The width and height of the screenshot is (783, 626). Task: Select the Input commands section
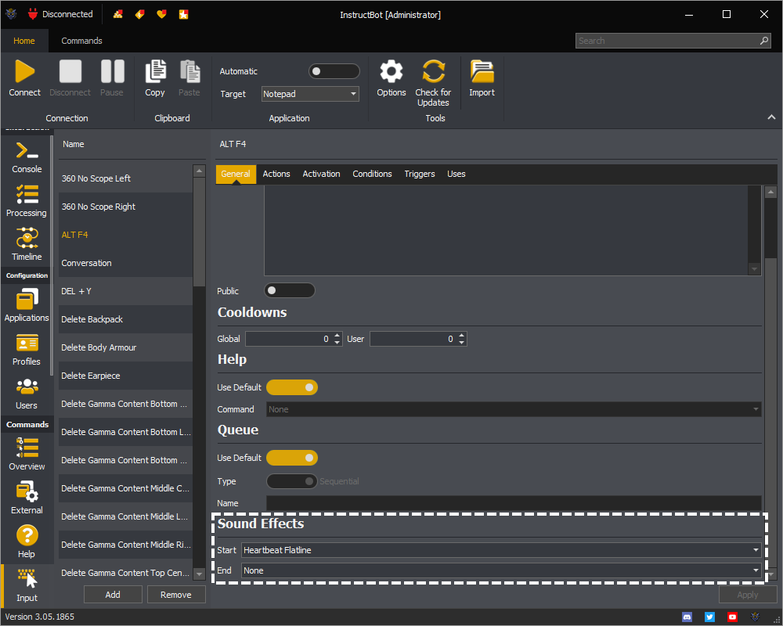click(27, 585)
